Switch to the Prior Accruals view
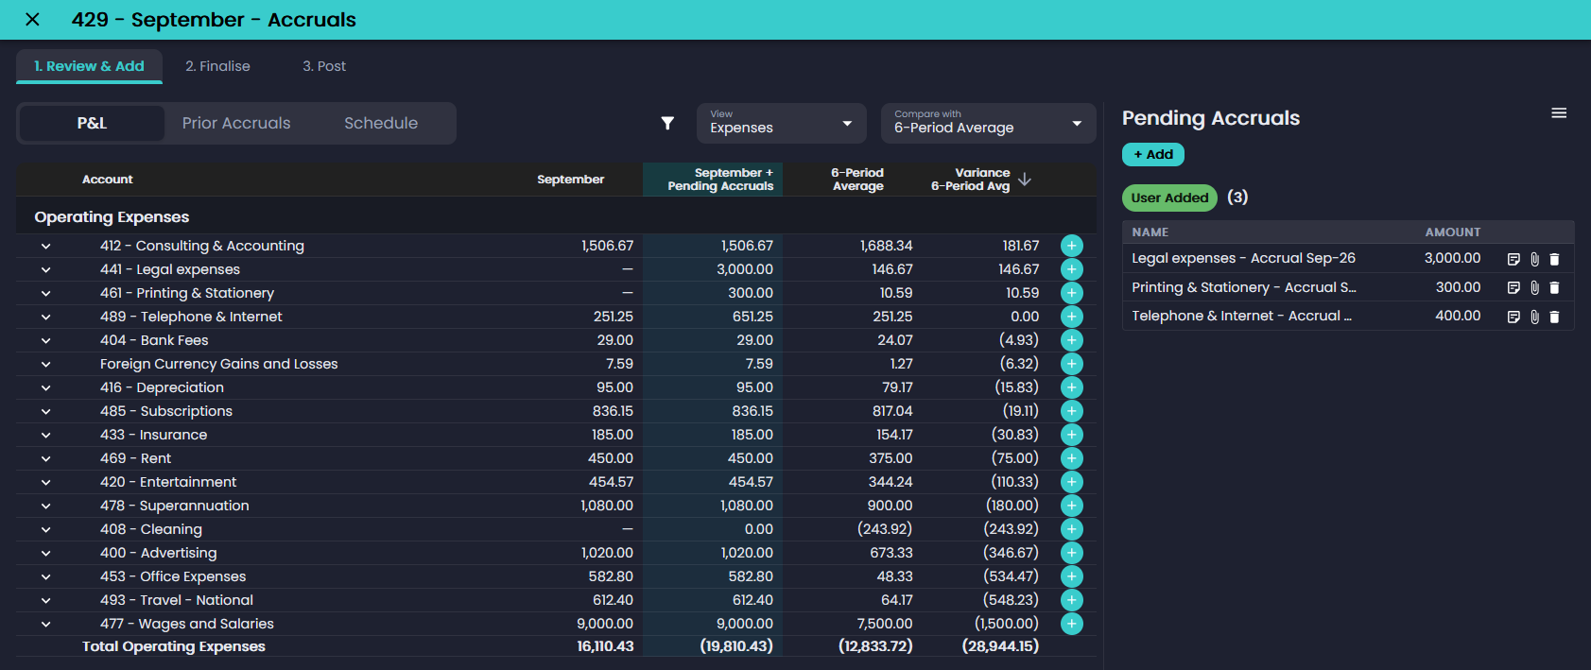 click(x=236, y=123)
